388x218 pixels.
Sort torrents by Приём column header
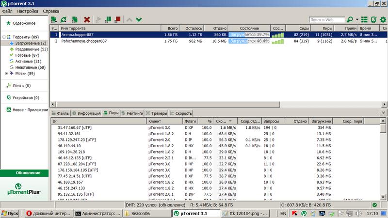point(346,29)
